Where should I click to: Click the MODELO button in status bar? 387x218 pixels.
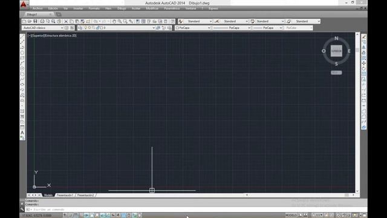point(291,216)
